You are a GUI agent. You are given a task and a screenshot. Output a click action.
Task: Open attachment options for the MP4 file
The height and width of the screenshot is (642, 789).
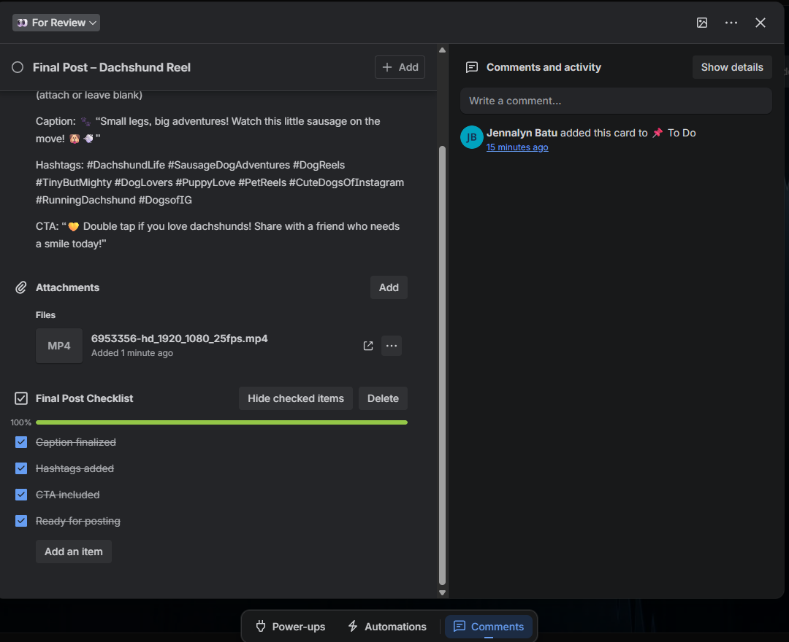[x=392, y=346]
